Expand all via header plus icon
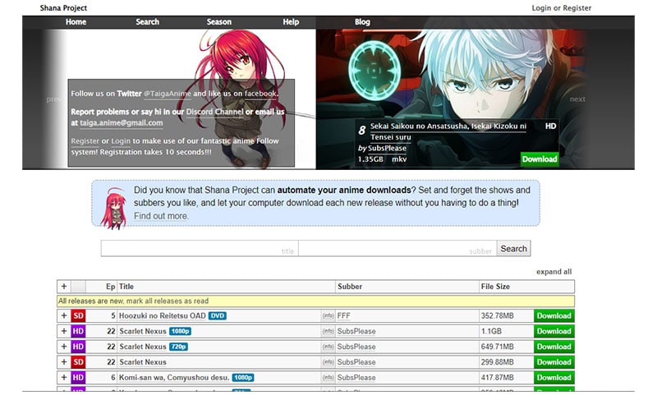The image size is (657, 395). click(x=64, y=287)
